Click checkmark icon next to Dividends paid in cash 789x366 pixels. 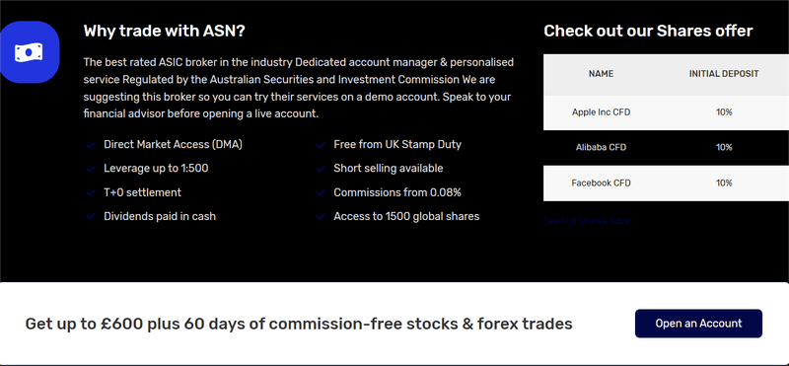tap(91, 216)
